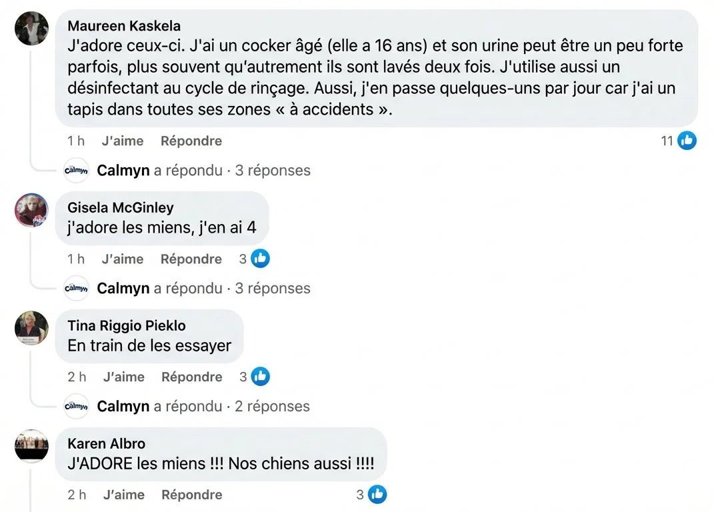Image resolution: width=714 pixels, height=512 pixels.
Task: Click the Calmyn logo avatar under Maureen's comment
Action: [x=76, y=170]
